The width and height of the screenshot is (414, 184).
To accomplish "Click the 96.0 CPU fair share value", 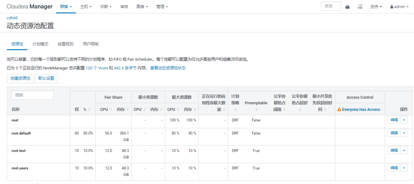I will (x=108, y=133).
